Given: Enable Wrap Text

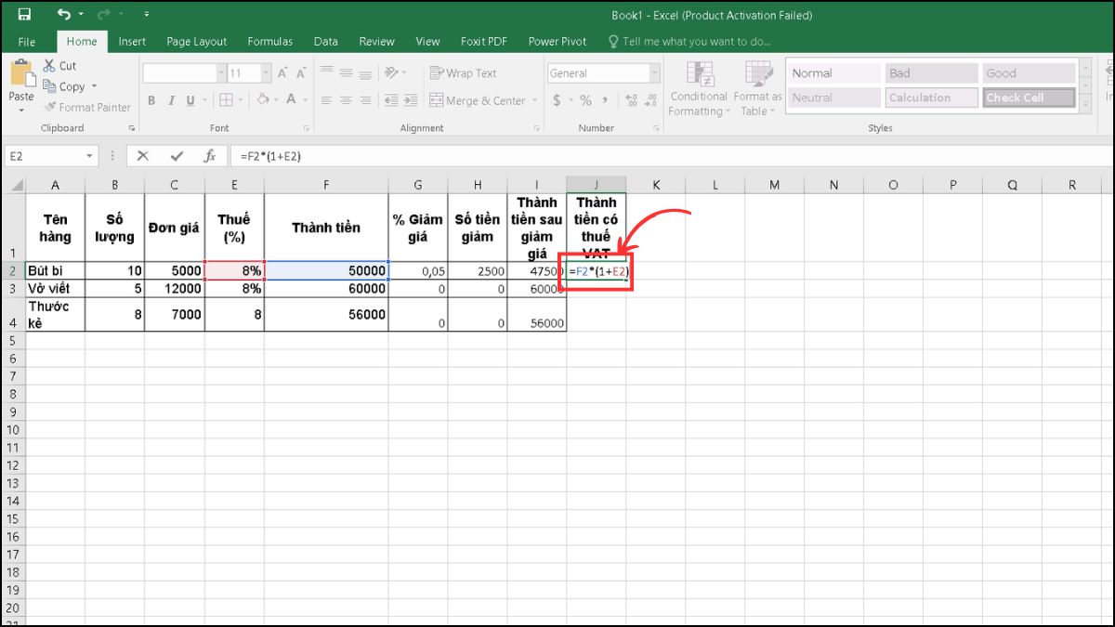Looking at the screenshot, I should point(463,72).
